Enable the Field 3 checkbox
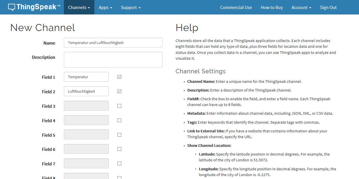 pos(119,106)
